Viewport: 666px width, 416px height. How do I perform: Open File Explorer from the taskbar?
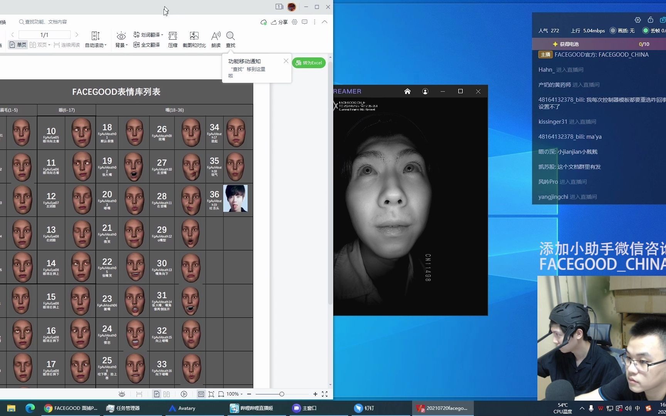point(11,408)
